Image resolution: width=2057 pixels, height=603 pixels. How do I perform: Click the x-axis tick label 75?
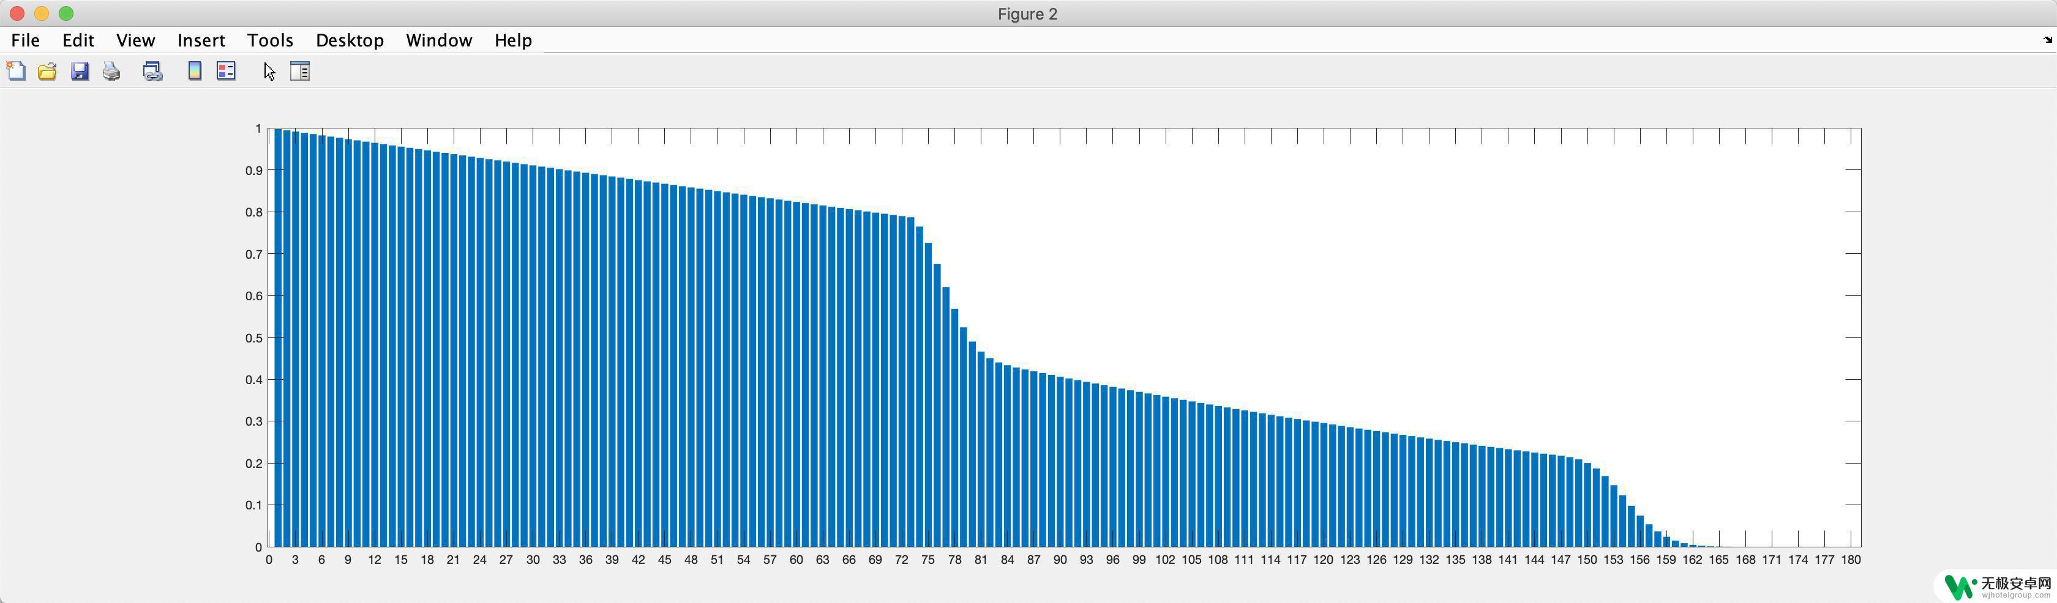928,560
